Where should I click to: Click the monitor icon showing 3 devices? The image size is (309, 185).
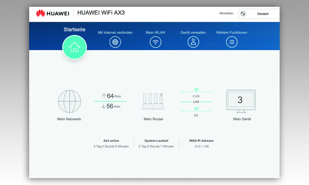pyautogui.click(x=241, y=101)
